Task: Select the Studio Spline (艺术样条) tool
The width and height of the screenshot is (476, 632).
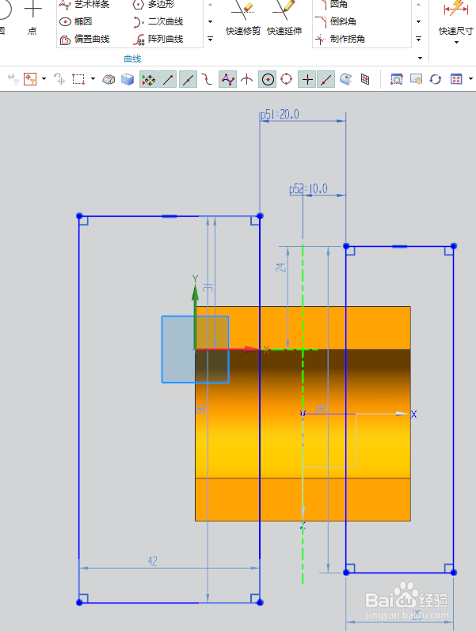Action: pos(85,5)
